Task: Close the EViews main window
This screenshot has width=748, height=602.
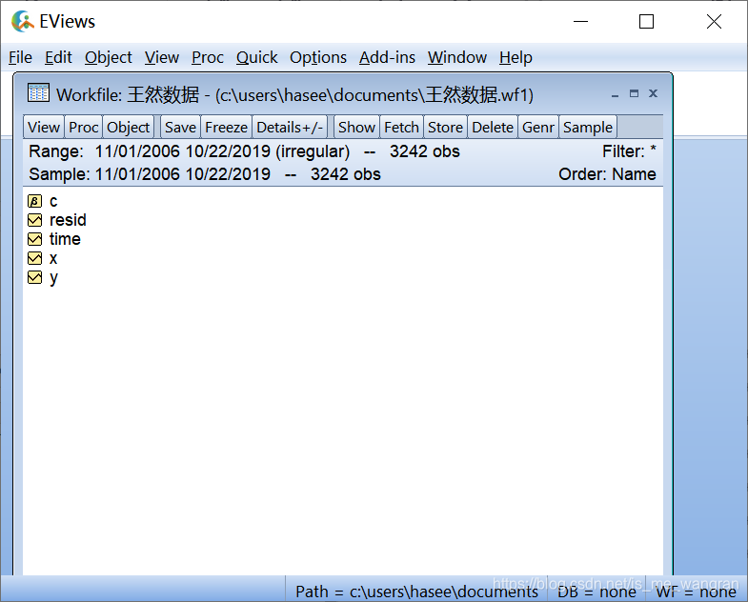Action: (x=714, y=22)
